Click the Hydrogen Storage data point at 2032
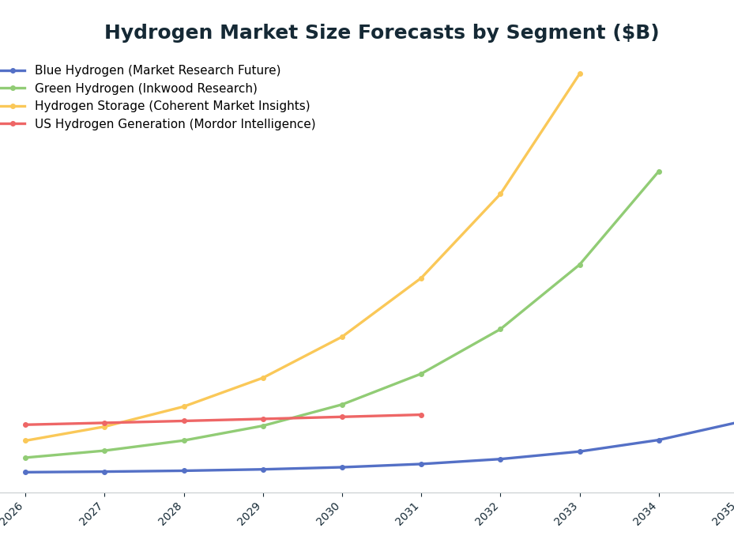734x551 pixels. [500, 194]
